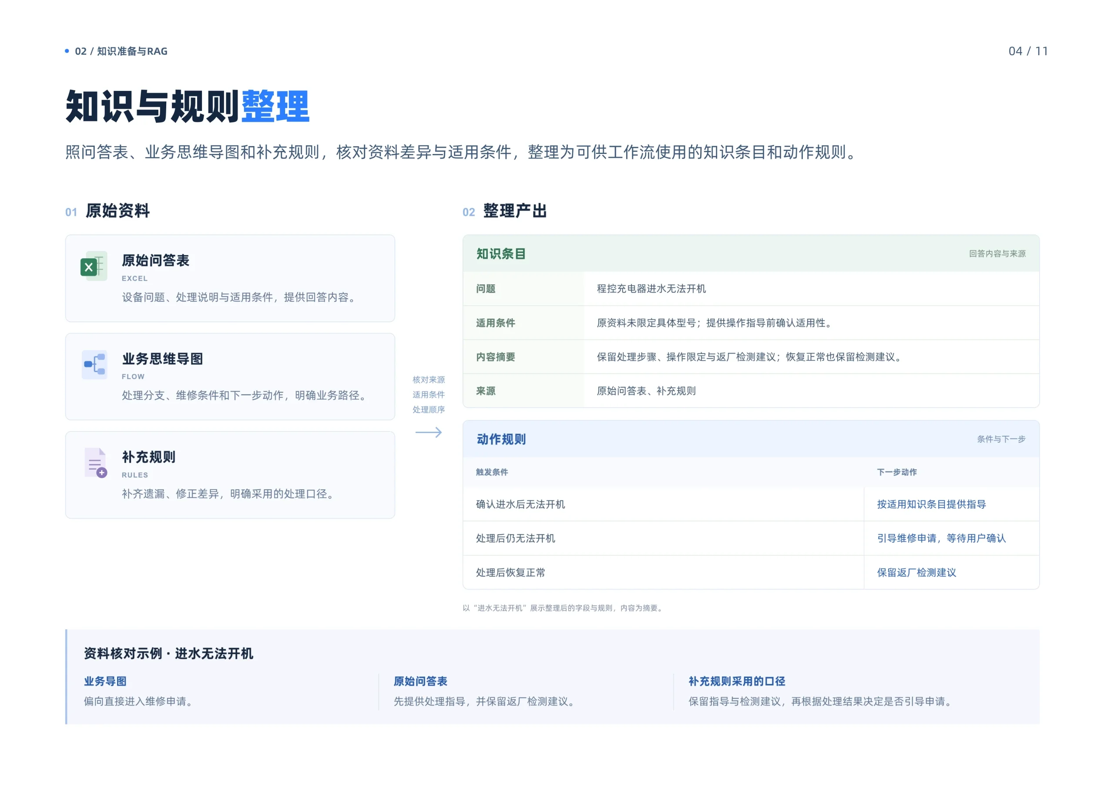Click the arrow between source and output

click(429, 433)
